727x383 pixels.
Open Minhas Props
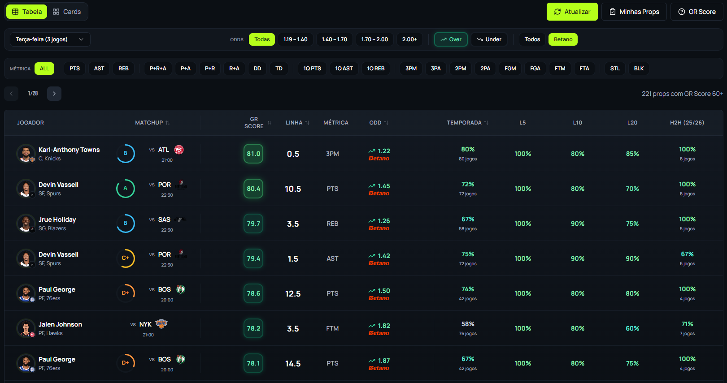coord(634,12)
